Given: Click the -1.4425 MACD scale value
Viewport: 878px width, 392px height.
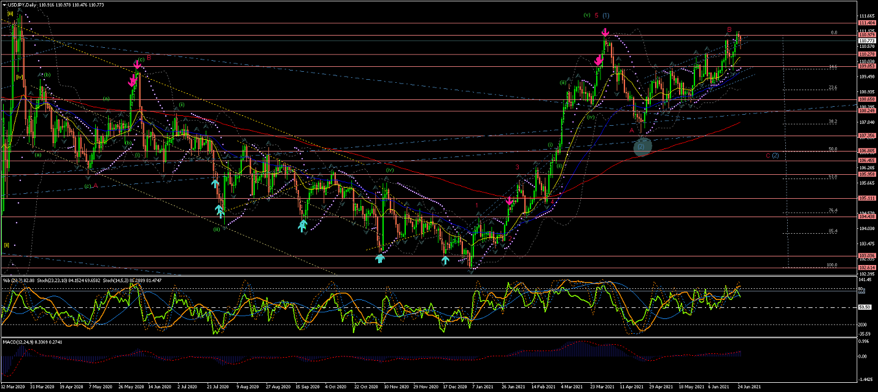Looking at the screenshot, I should point(865,380).
